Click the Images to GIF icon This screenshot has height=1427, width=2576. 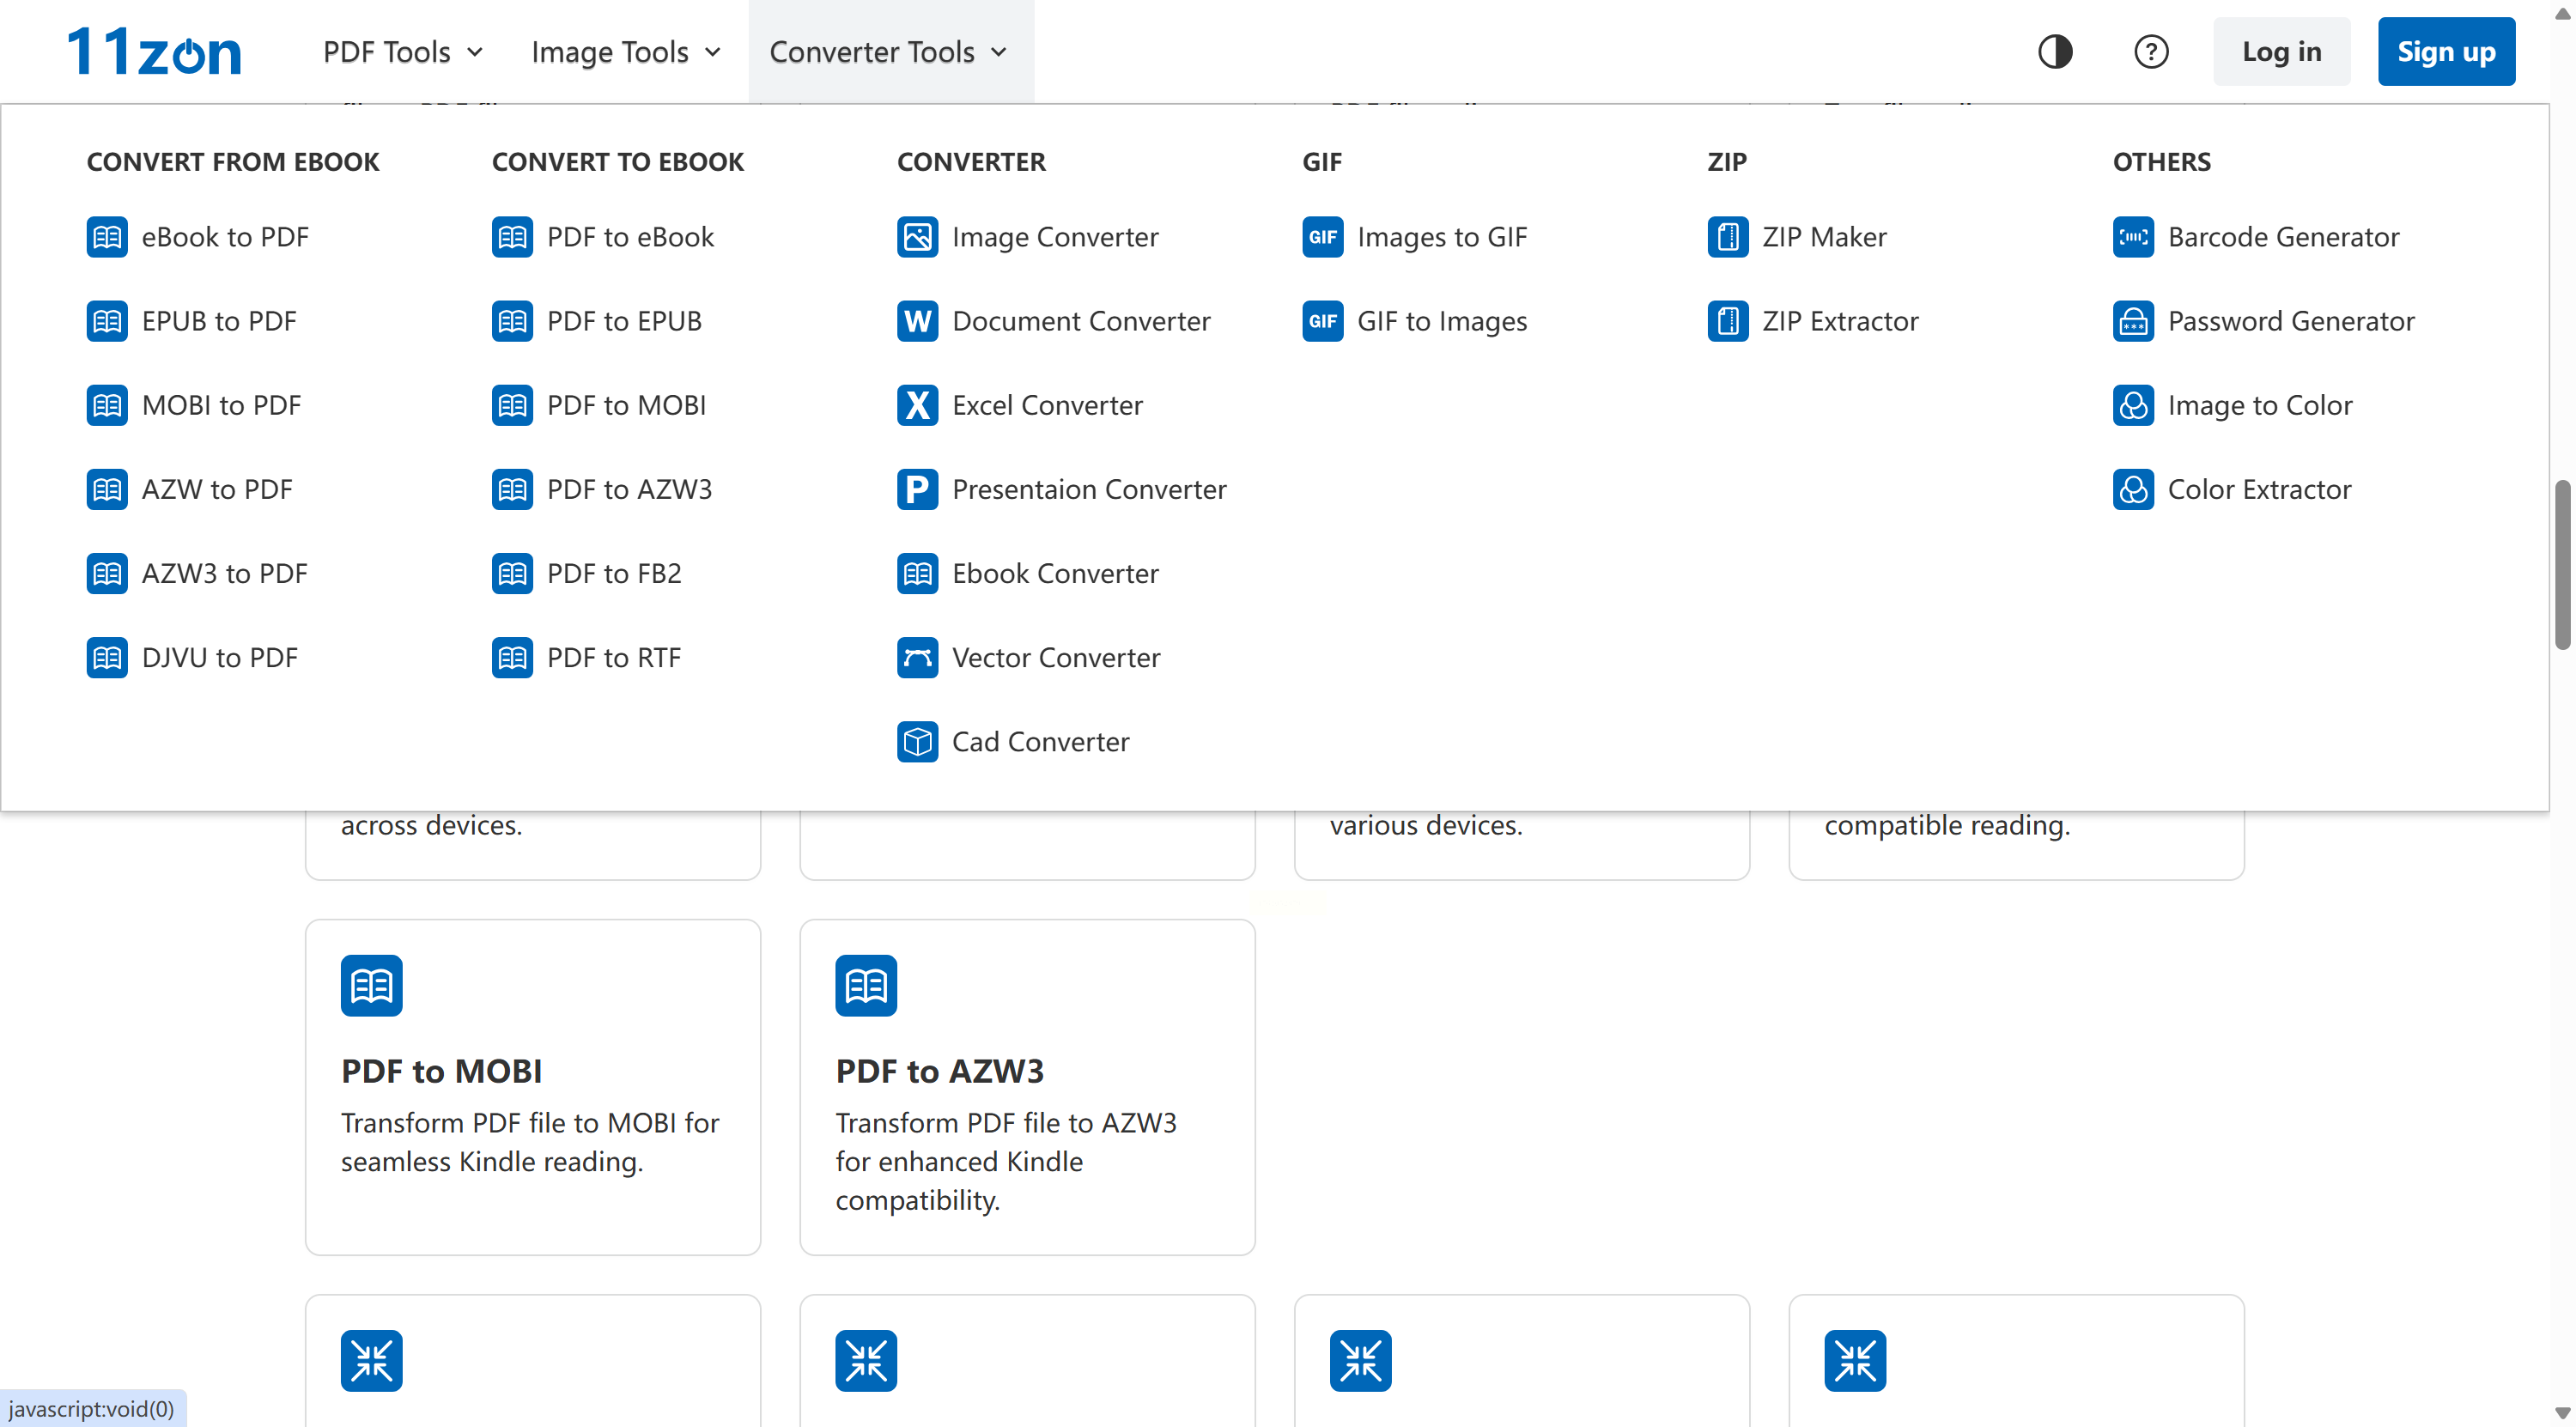1322,237
